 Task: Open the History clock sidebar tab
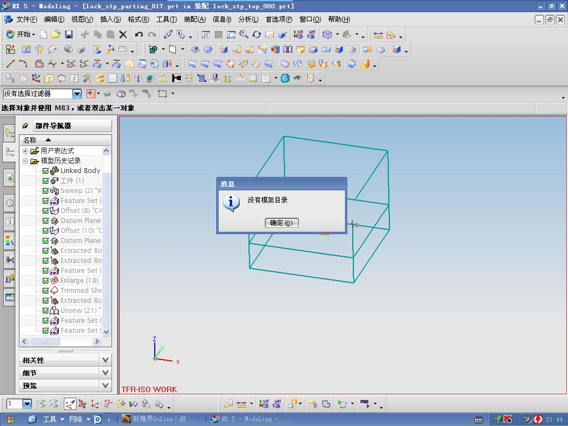click(x=9, y=203)
